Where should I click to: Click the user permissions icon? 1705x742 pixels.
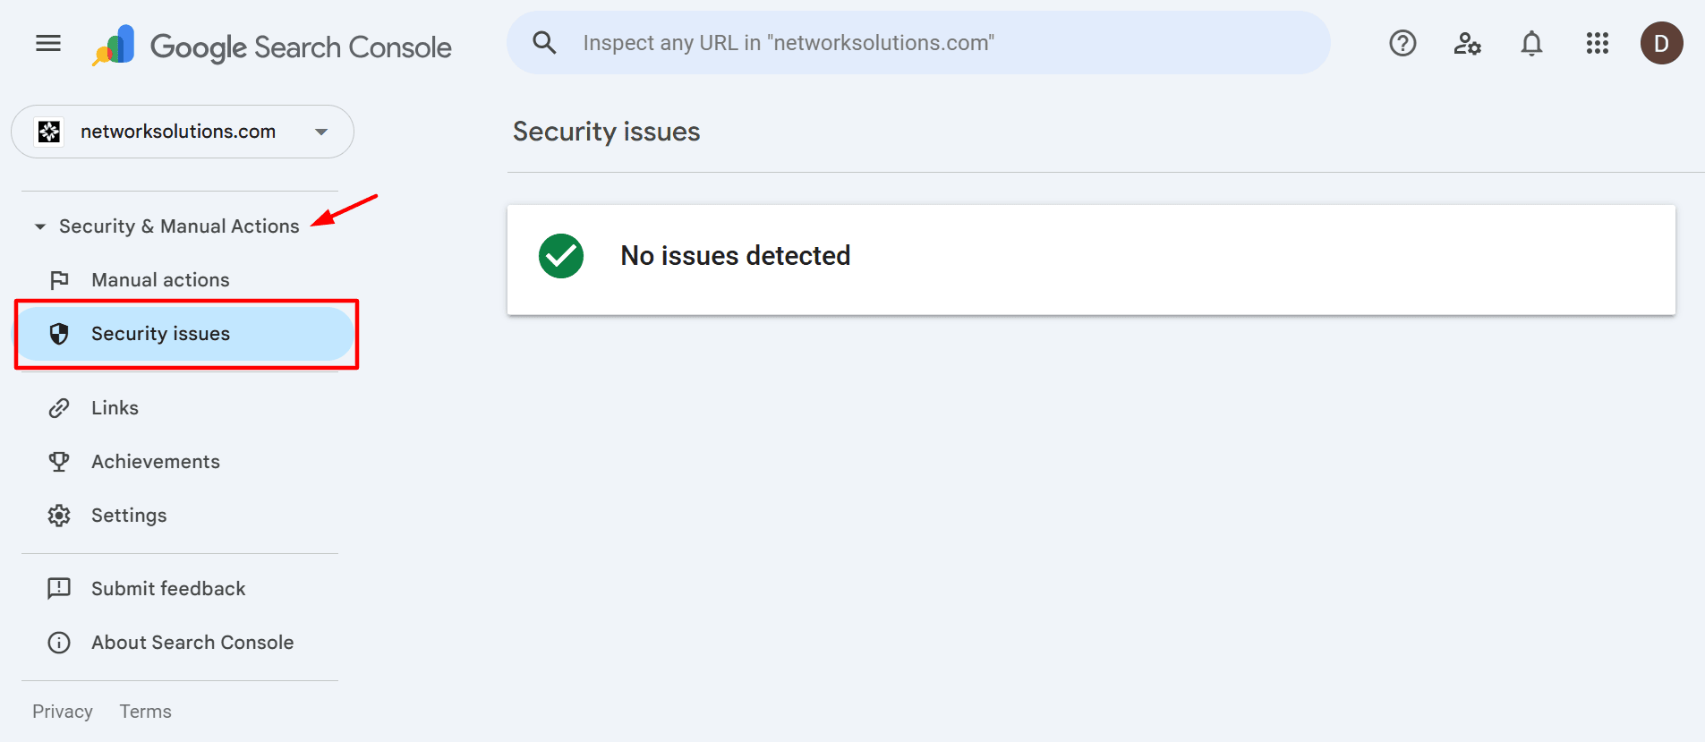(1467, 42)
